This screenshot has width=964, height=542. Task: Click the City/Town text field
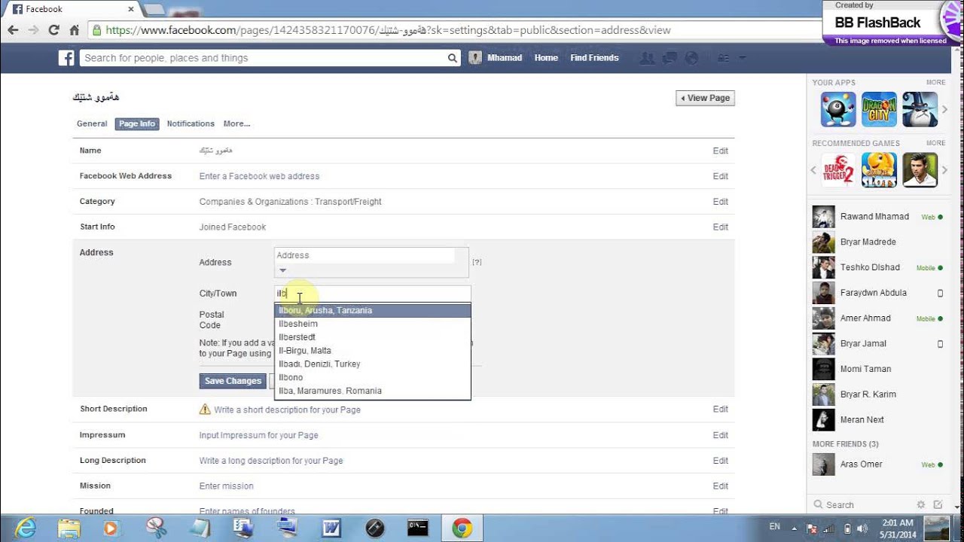[x=373, y=294]
